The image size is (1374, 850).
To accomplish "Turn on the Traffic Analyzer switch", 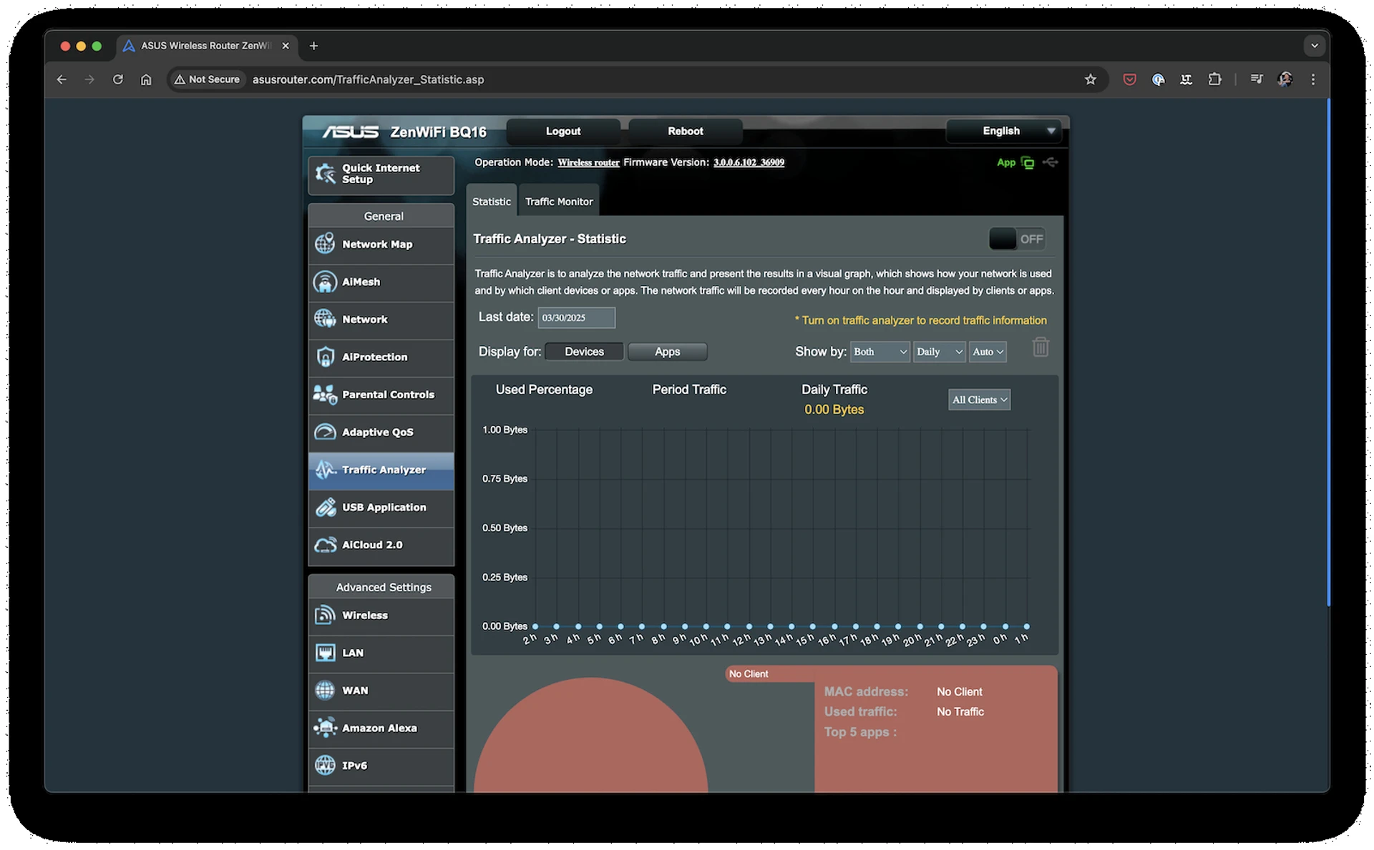I will click(1016, 239).
